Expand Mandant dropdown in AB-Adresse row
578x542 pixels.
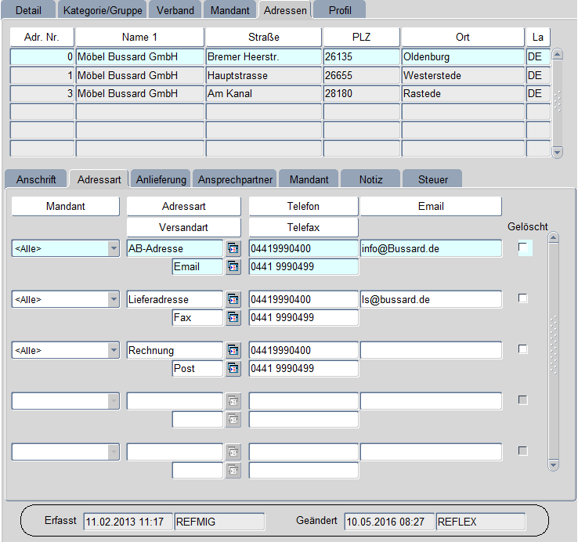click(113, 248)
